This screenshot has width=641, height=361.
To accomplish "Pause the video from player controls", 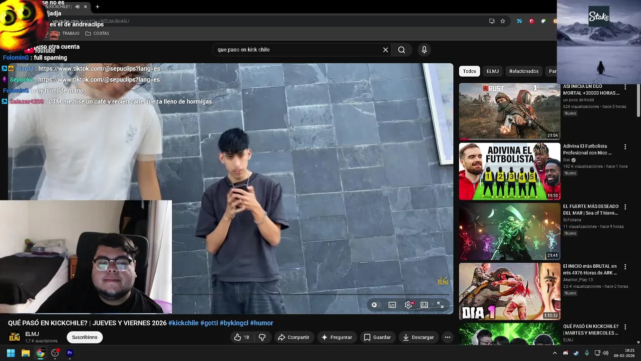I will [374, 305].
